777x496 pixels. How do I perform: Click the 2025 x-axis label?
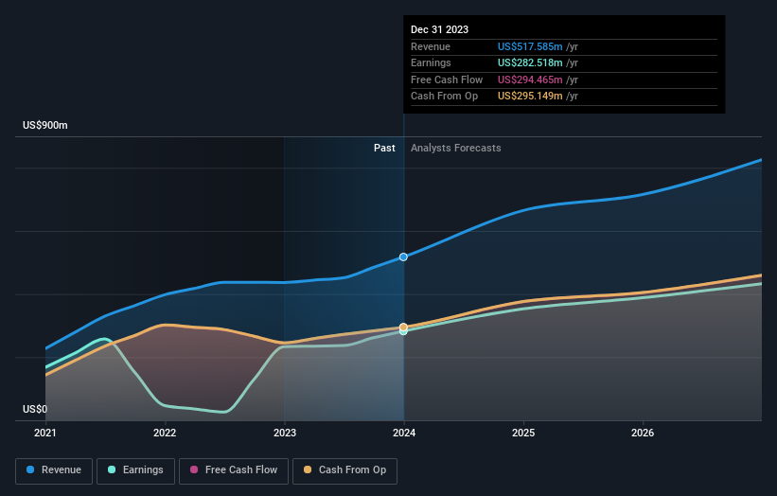point(523,433)
